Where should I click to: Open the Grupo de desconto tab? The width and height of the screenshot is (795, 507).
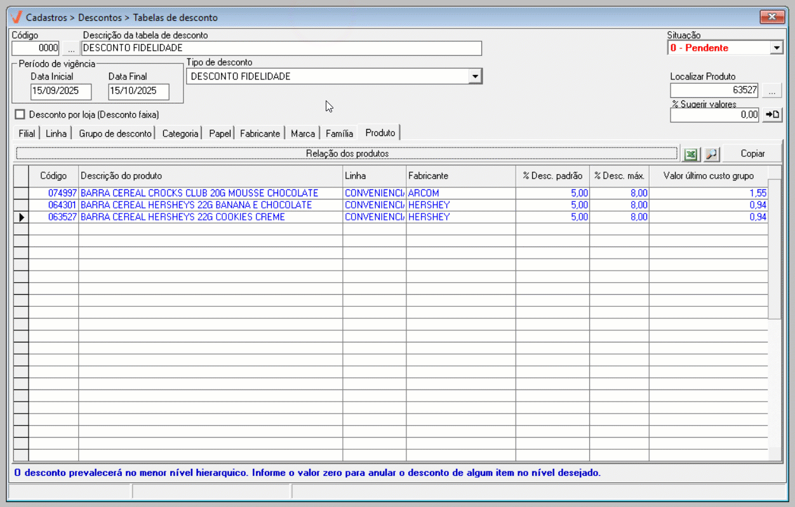coord(115,133)
